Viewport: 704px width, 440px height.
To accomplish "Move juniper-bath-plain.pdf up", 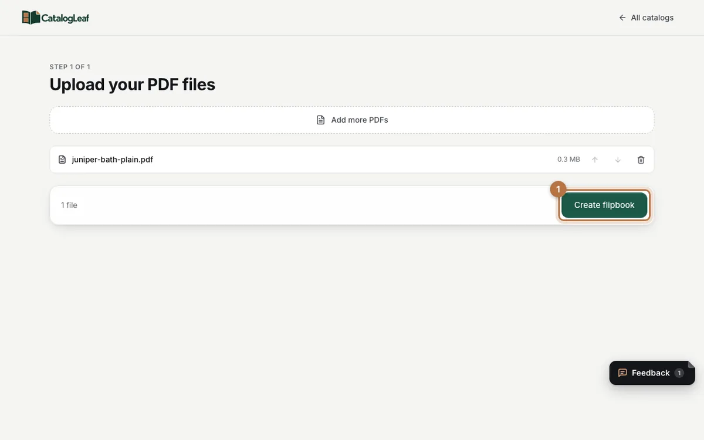I will pyautogui.click(x=595, y=160).
